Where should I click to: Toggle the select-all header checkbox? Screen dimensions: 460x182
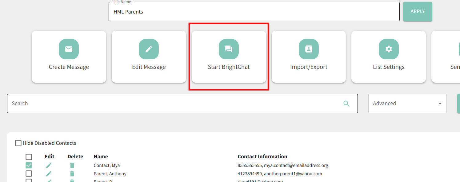[29, 157]
